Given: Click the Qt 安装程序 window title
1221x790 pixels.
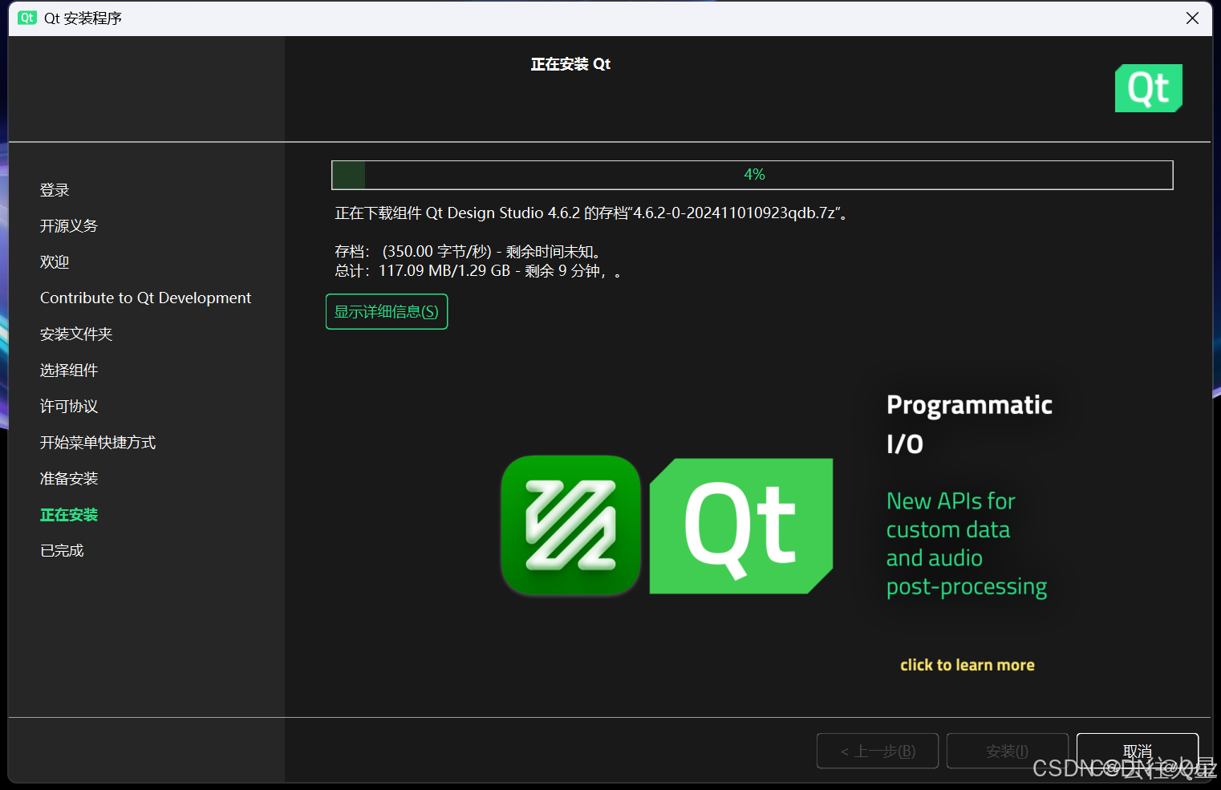Looking at the screenshot, I should pyautogui.click(x=83, y=18).
